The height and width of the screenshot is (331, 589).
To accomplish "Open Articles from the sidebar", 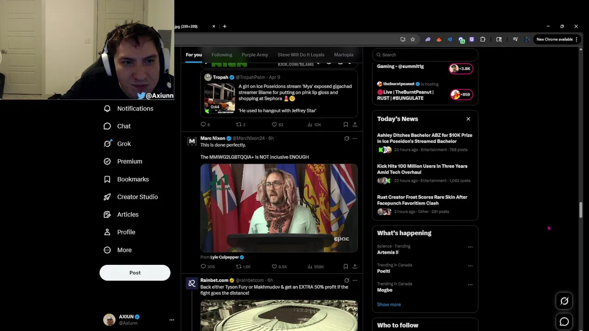I will tap(121, 214).
